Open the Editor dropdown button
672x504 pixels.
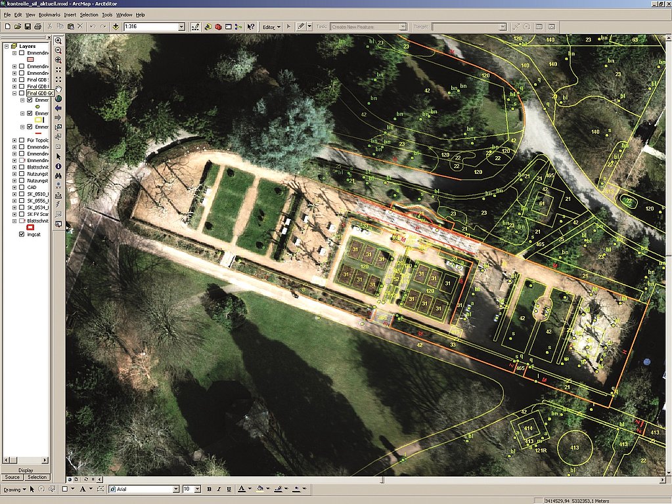(x=271, y=27)
